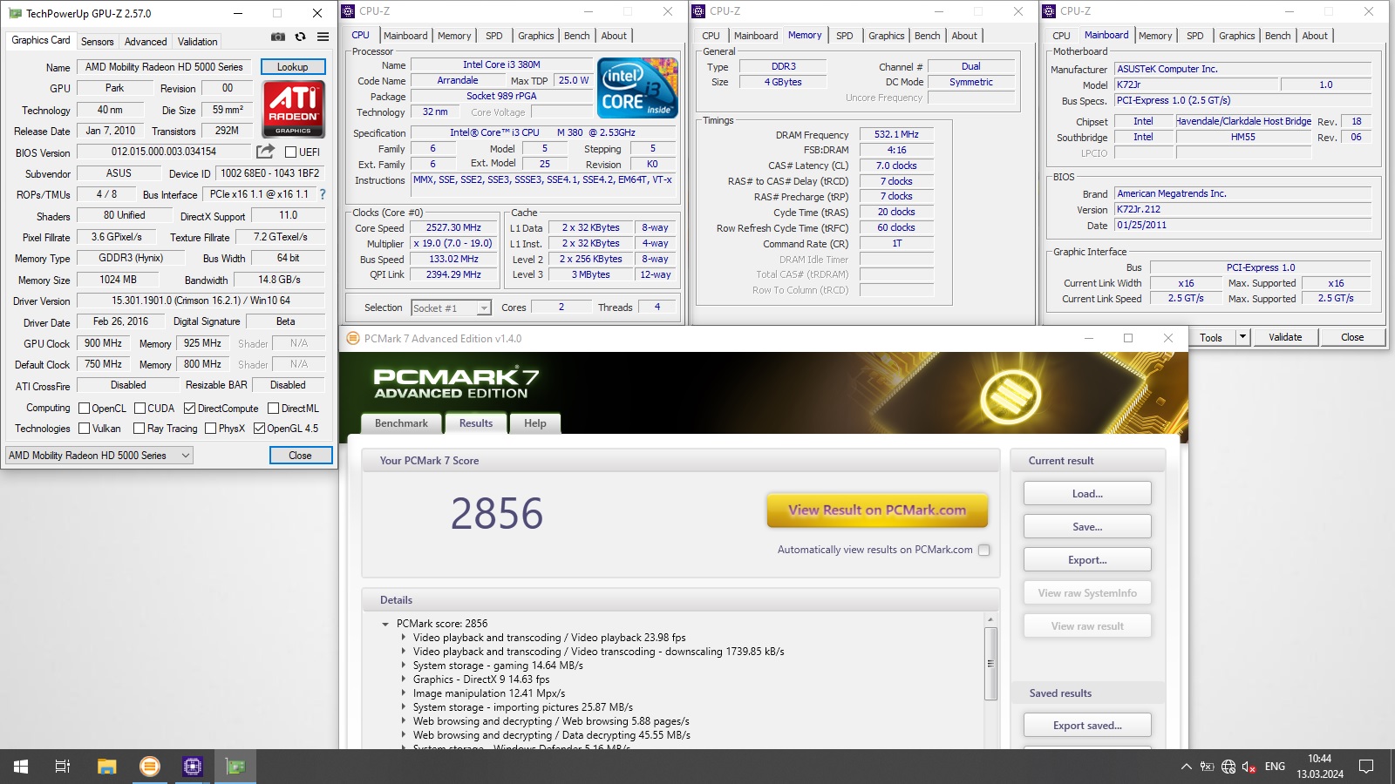Switch to Sensors tab in GPU-Z
1395x784 pixels.
point(97,42)
